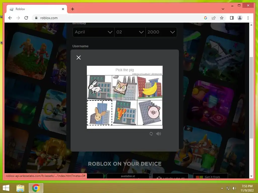This screenshot has width=258, height=193.
Task: Bookmark this page with the star icon
Action: 222,18
